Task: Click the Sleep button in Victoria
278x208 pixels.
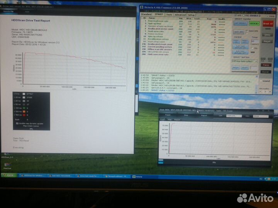Action: click(267, 35)
